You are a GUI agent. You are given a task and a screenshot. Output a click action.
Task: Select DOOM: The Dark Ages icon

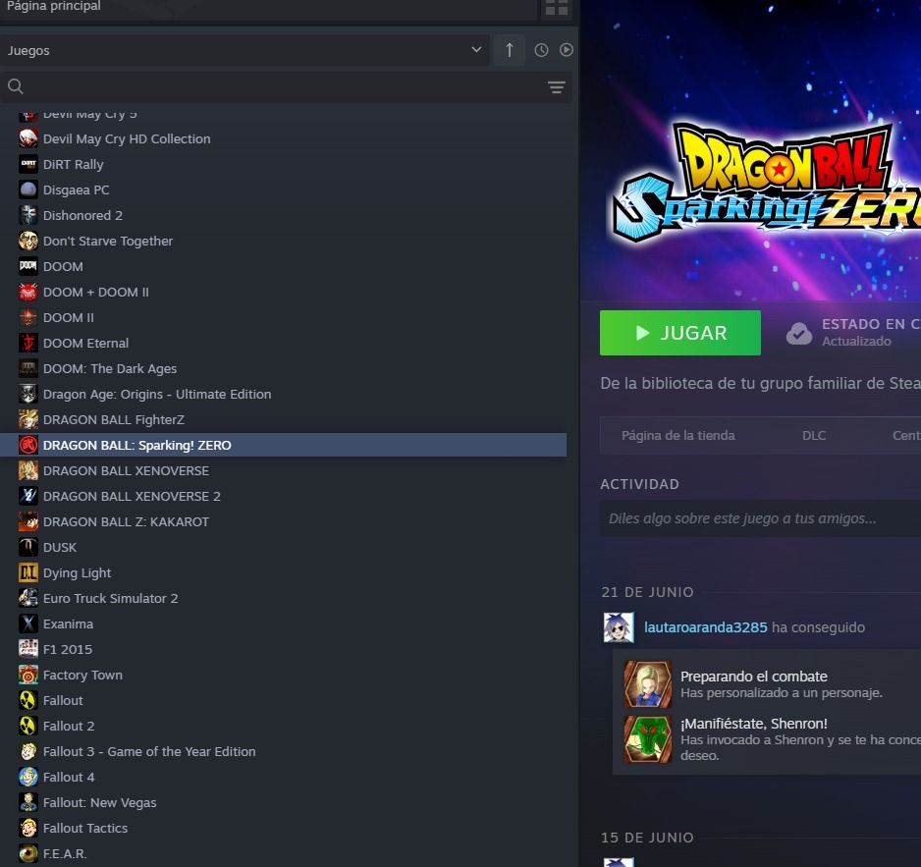point(28,369)
